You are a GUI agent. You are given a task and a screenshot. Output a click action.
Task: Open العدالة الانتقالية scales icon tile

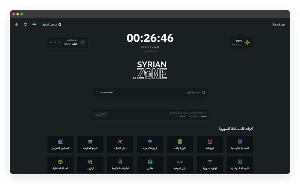coord(60,164)
